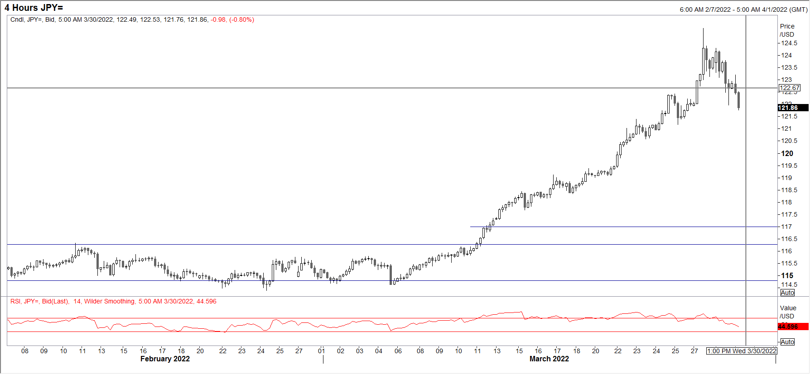The height and width of the screenshot is (374, 810).
Task: Click the chart date range text ending '(GMT)'
Action: point(743,9)
